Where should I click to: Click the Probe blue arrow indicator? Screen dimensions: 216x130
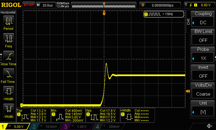click(193, 59)
